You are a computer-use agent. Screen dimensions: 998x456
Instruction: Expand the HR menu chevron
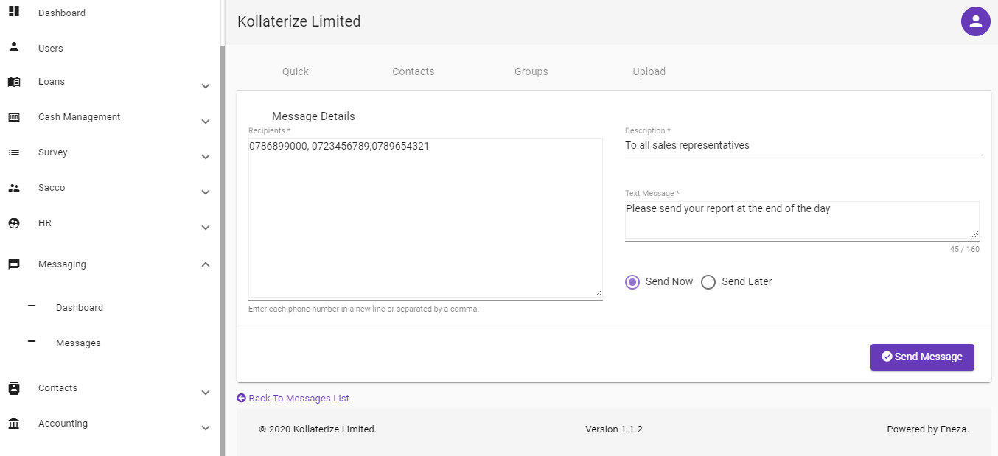coord(206,228)
